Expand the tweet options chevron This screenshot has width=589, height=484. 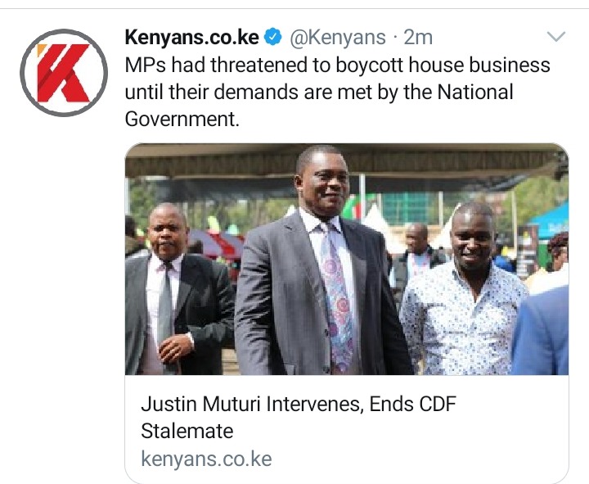[556, 37]
